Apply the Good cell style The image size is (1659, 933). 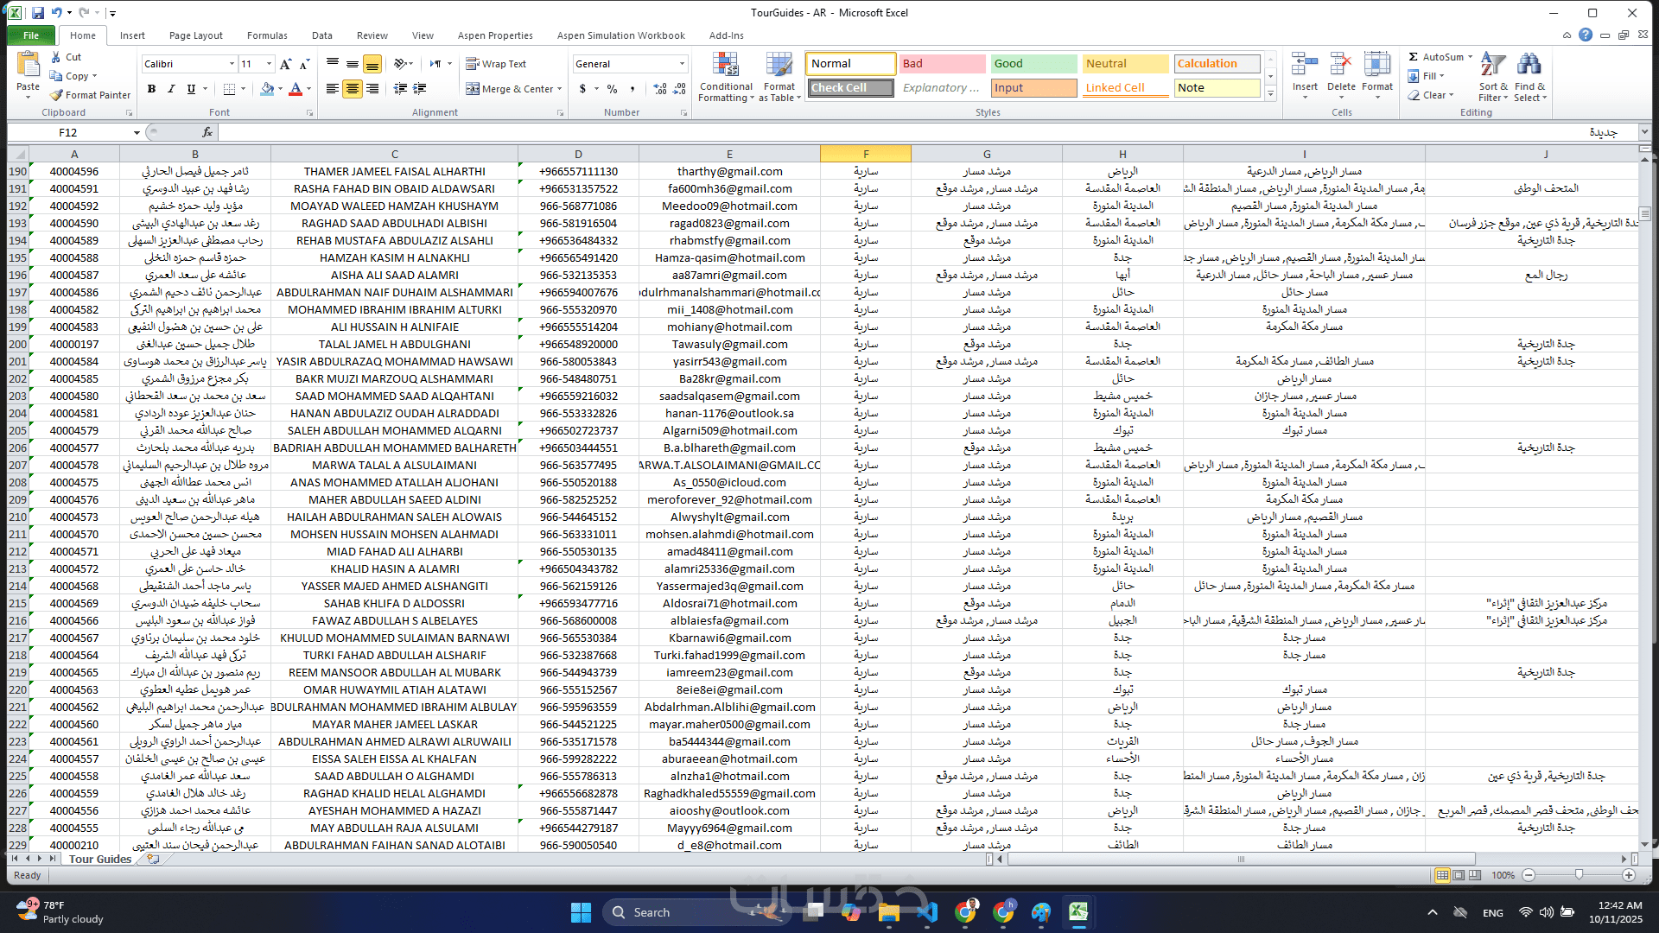(1033, 64)
